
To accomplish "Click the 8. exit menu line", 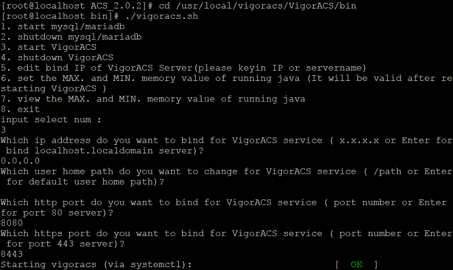I will 20,109.
